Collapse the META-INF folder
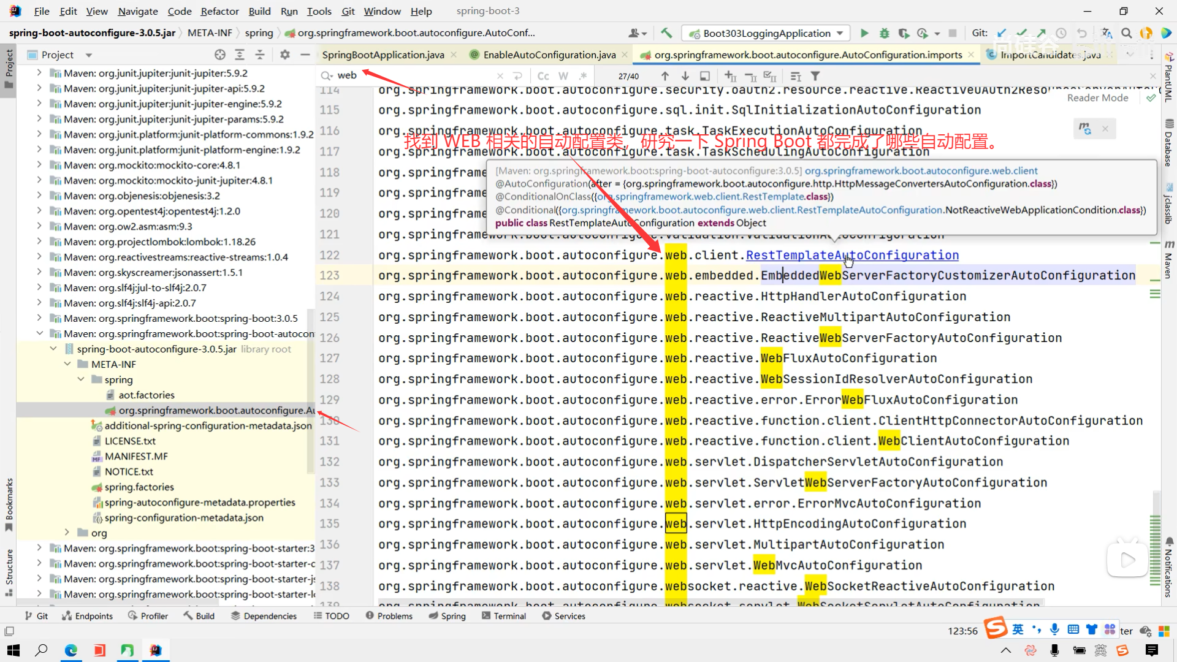 coord(67,364)
